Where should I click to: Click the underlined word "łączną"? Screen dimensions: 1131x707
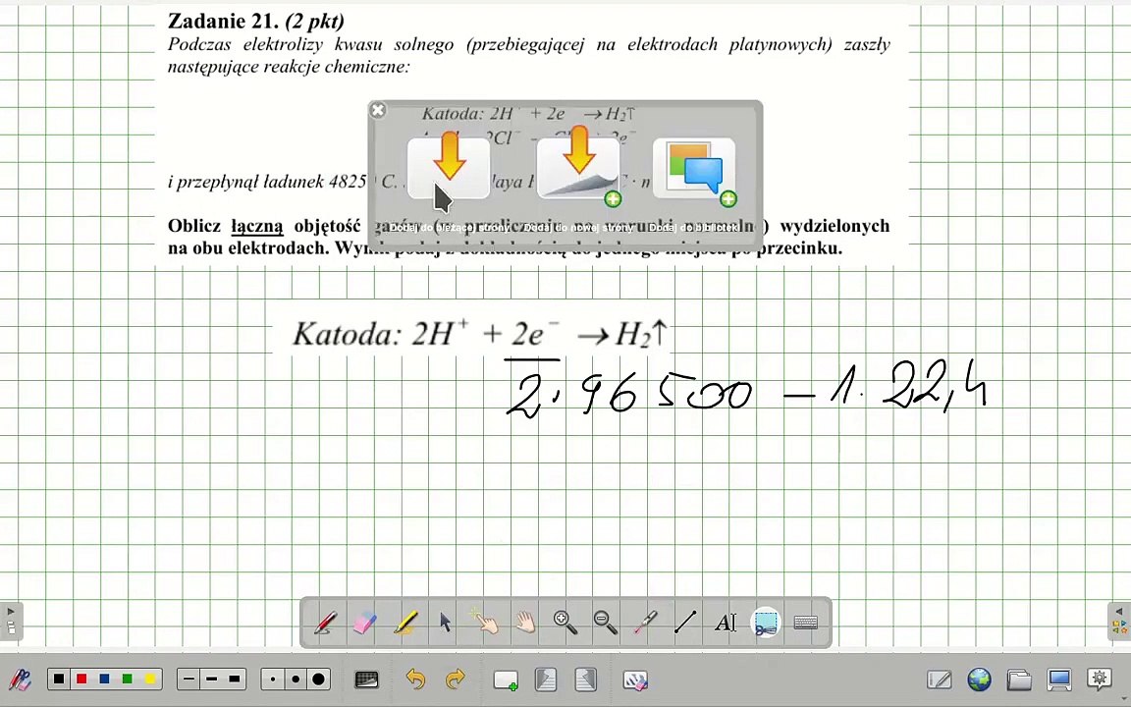(257, 226)
